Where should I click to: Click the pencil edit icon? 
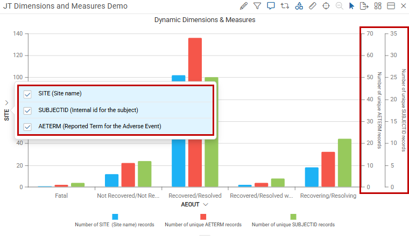[x=244, y=6]
